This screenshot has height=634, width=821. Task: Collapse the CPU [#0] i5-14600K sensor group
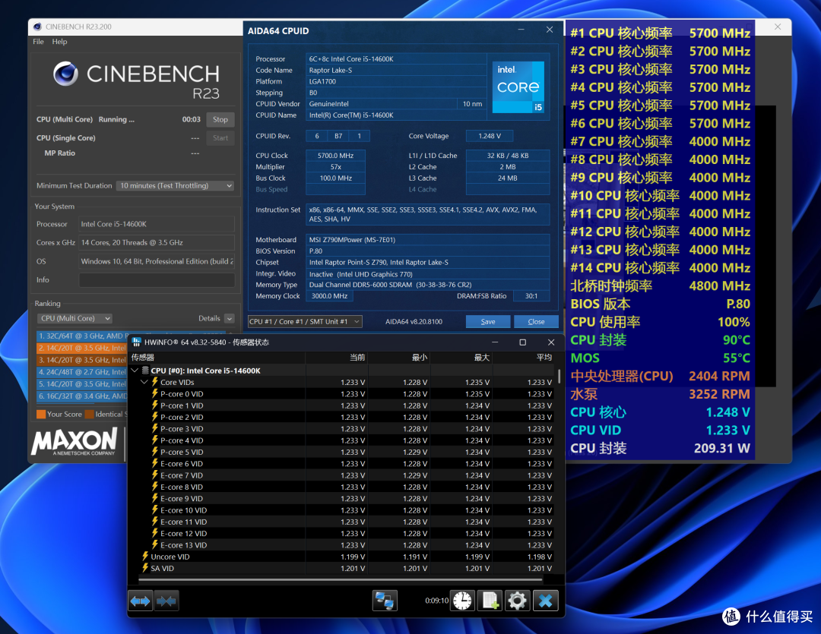pos(135,371)
